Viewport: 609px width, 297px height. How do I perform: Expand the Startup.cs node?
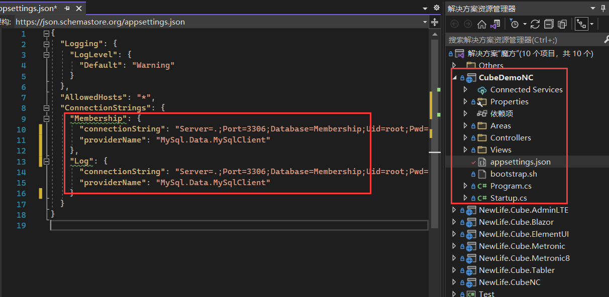coord(466,198)
